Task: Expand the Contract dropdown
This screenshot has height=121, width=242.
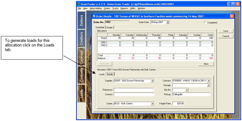Action: [x=209, y=81]
